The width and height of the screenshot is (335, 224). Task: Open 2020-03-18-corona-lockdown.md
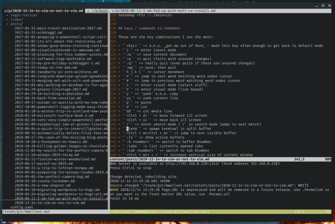(x=45, y=181)
